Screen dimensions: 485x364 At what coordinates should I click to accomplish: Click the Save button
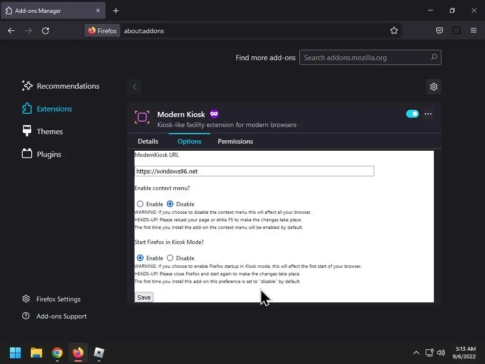click(144, 297)
